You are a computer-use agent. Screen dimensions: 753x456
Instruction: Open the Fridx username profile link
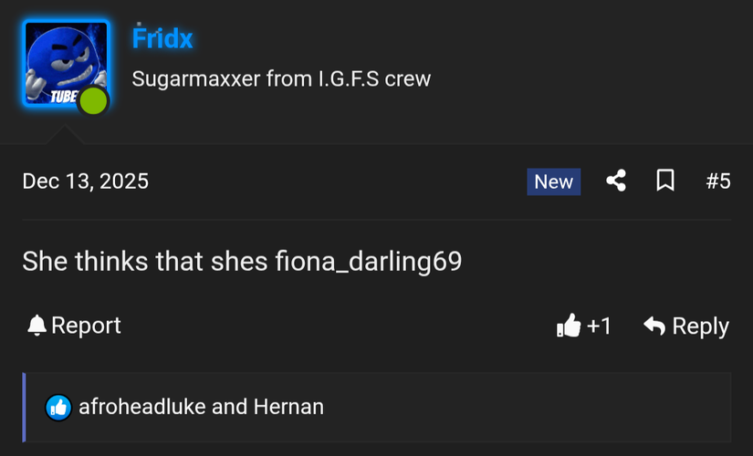162,39
